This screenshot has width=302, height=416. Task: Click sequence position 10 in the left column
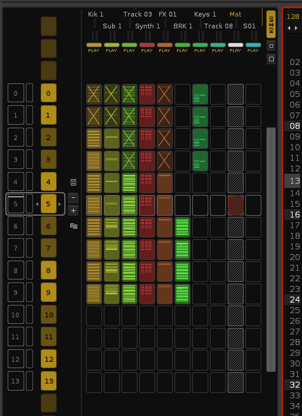point(15,314)
